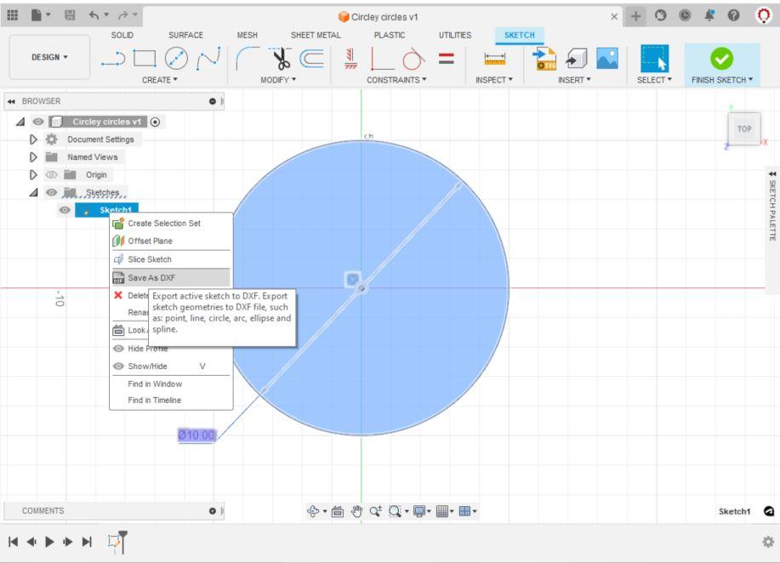Open the INSPECT dropdown menu
Image resolution: width=780 pixels, height=563 pixels.
pyautogui.click(x=493, y=80)
